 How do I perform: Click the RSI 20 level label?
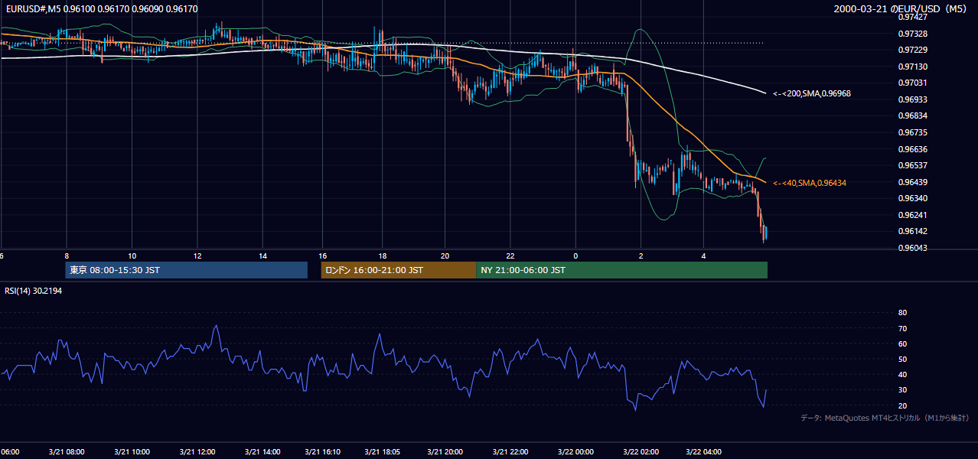point(902,405)
